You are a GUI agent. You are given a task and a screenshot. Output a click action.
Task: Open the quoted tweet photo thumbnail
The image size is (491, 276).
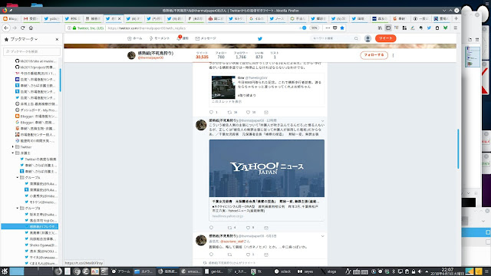point(223,87)
